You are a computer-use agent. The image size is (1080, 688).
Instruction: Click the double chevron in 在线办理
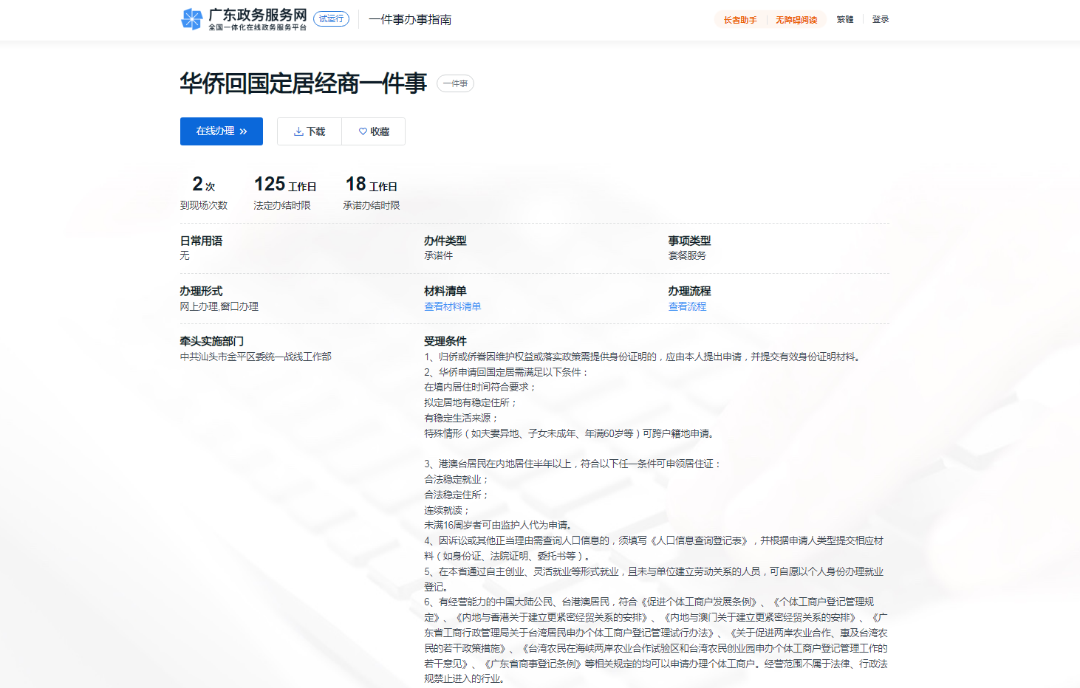point(243,131)
